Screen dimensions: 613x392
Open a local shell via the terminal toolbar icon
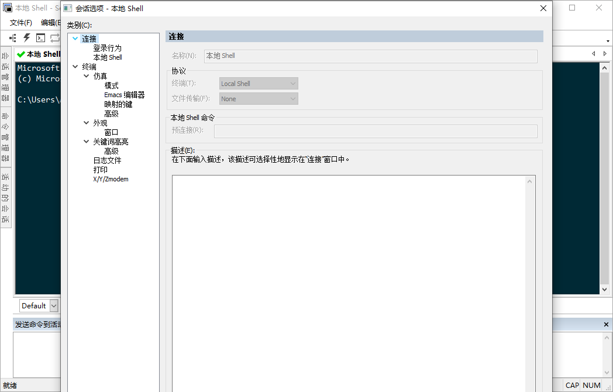pos(40,38)
